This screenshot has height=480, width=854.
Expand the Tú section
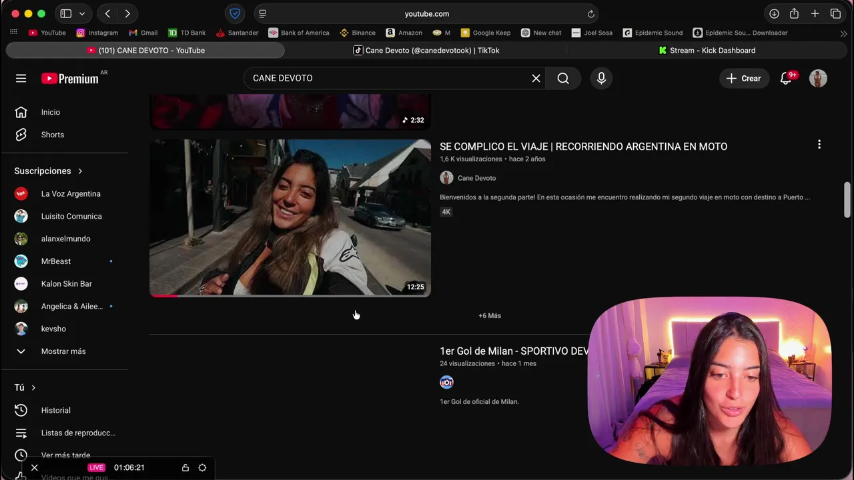tap(25, 387)
